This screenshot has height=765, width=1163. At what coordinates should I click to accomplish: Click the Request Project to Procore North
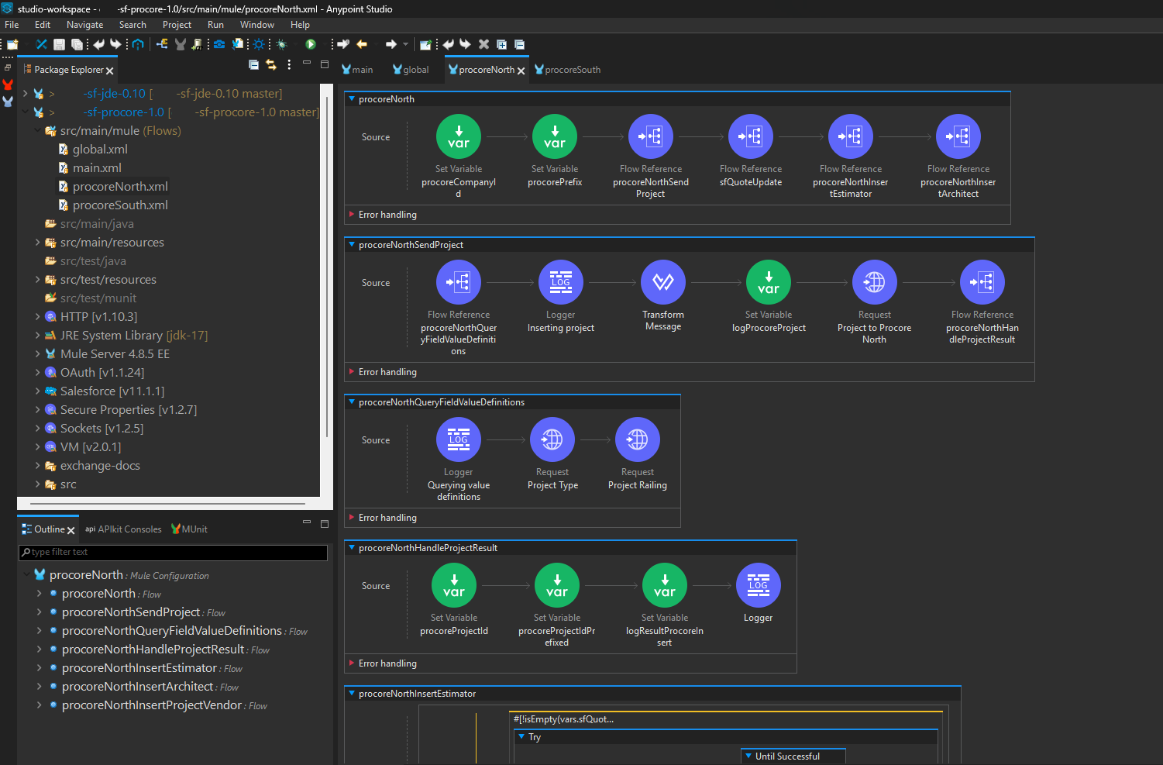coord(874,282)
